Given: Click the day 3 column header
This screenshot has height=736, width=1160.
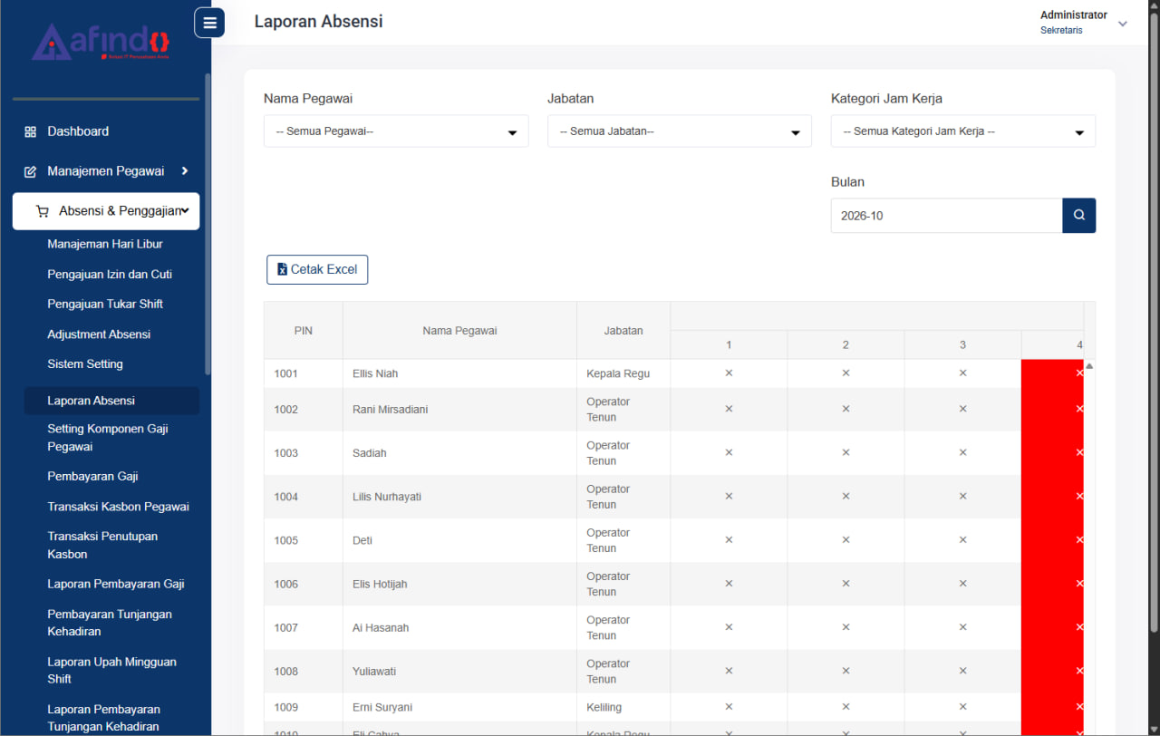Looking at the screenshot, I should coord(962,344).
